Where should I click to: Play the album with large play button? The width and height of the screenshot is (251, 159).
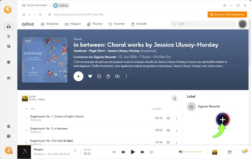(x=78, y=76)
